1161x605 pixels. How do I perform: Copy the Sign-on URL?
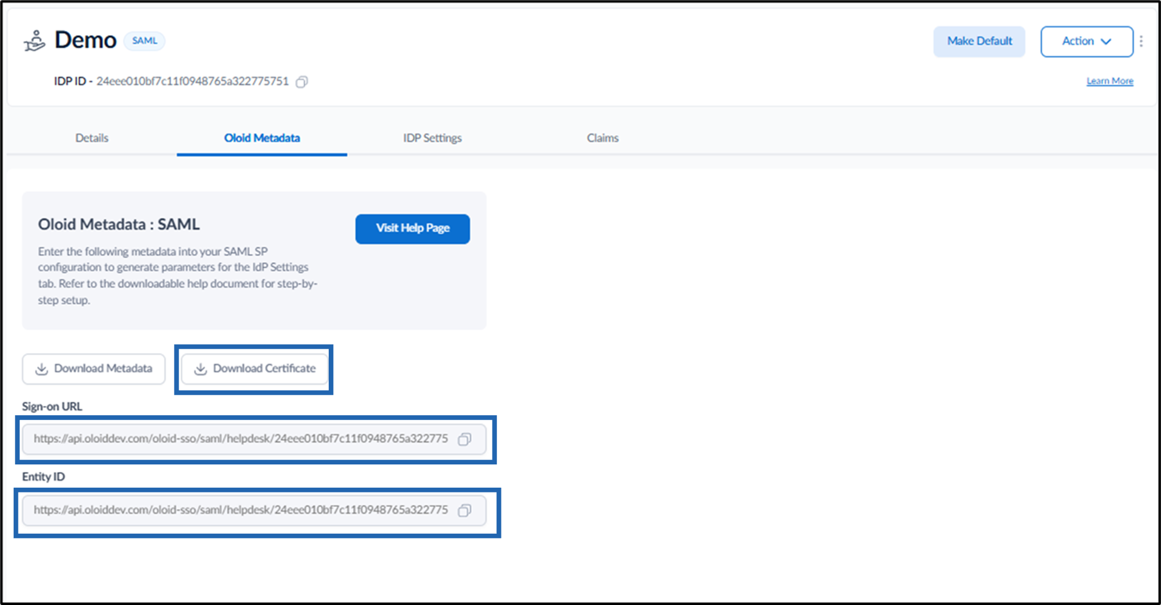click(x=465, y=439)
